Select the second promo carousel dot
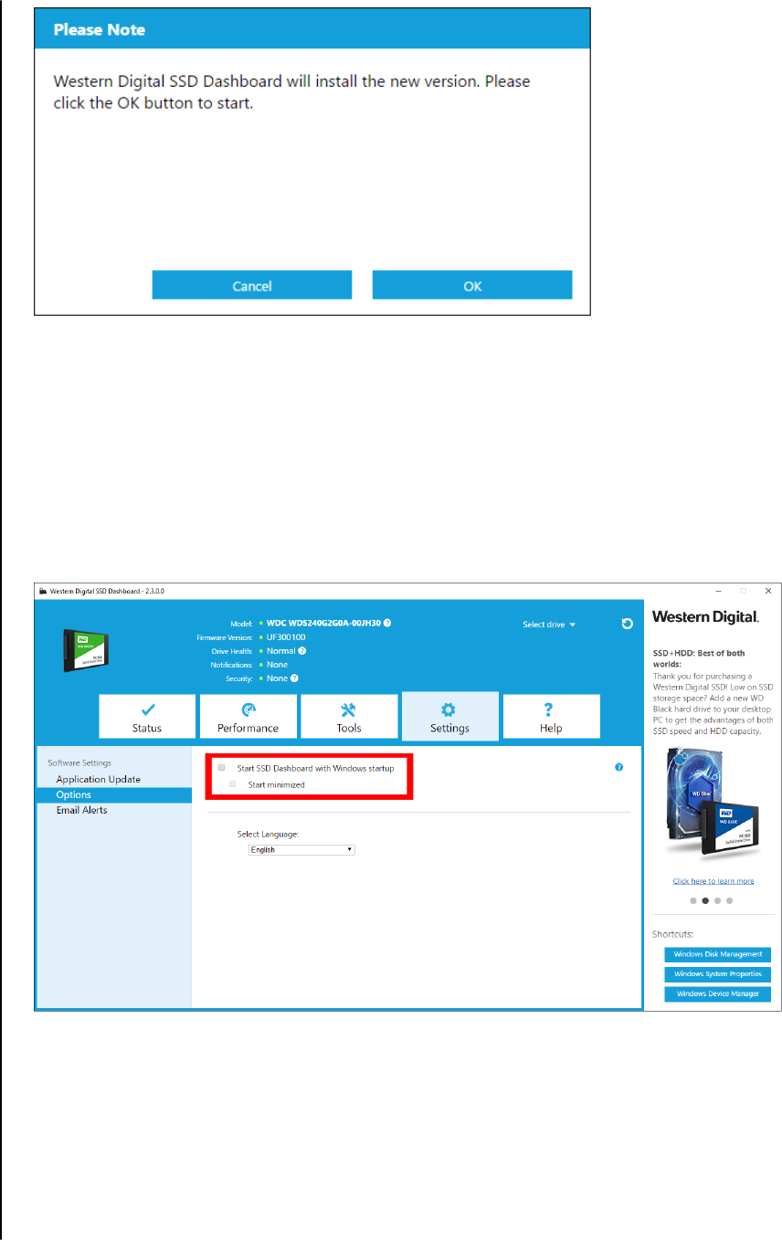The image size is (782, 1240). 705,900
